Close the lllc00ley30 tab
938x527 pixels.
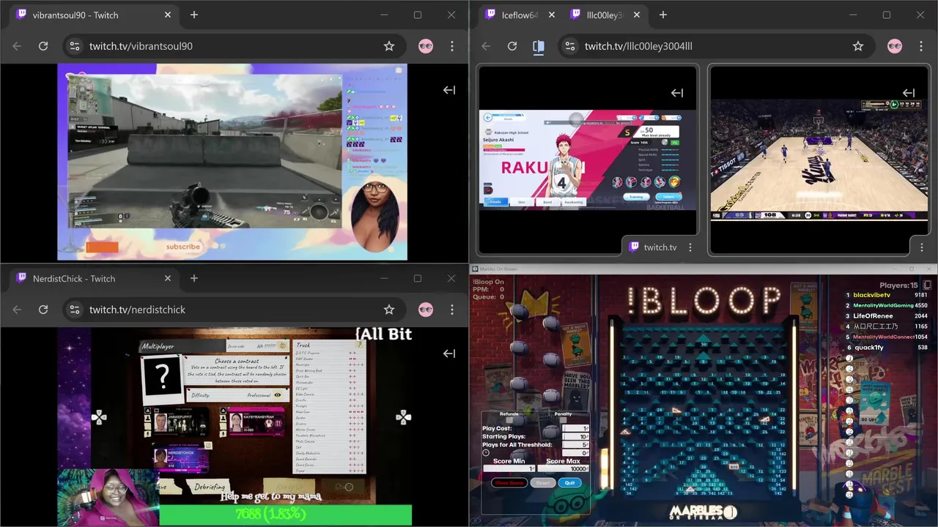point(637,15)
